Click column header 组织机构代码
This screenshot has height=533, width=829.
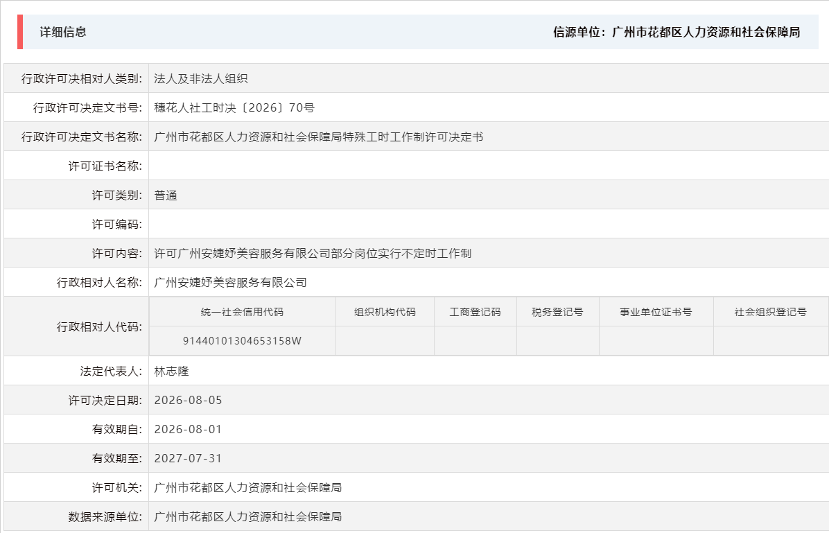click(x=385, y=312)
